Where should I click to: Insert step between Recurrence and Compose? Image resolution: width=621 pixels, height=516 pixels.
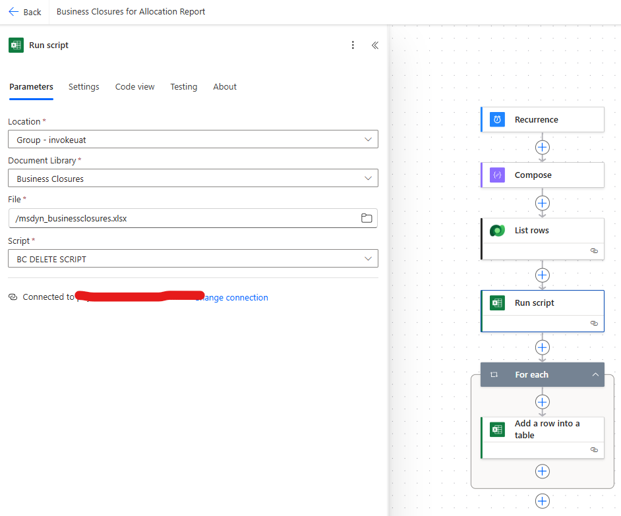point(542,148)
